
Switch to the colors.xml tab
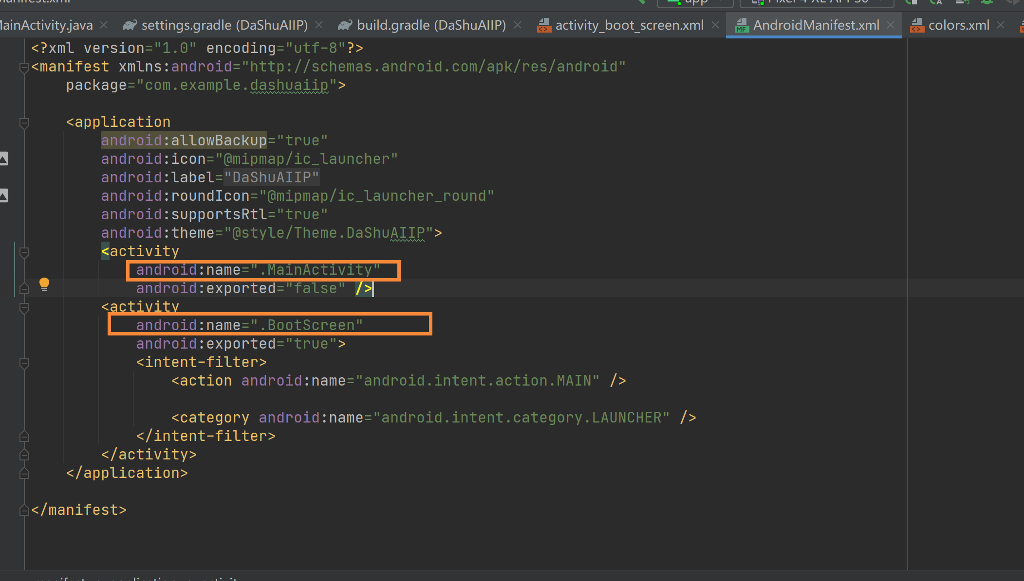(x=959, y=25)
